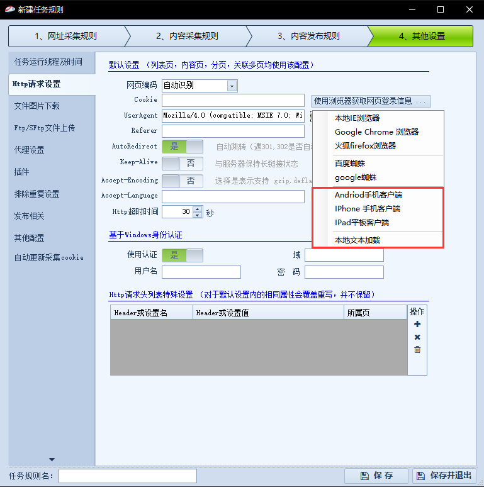Enable the Keep-Alive switch

tap(183, 164)
